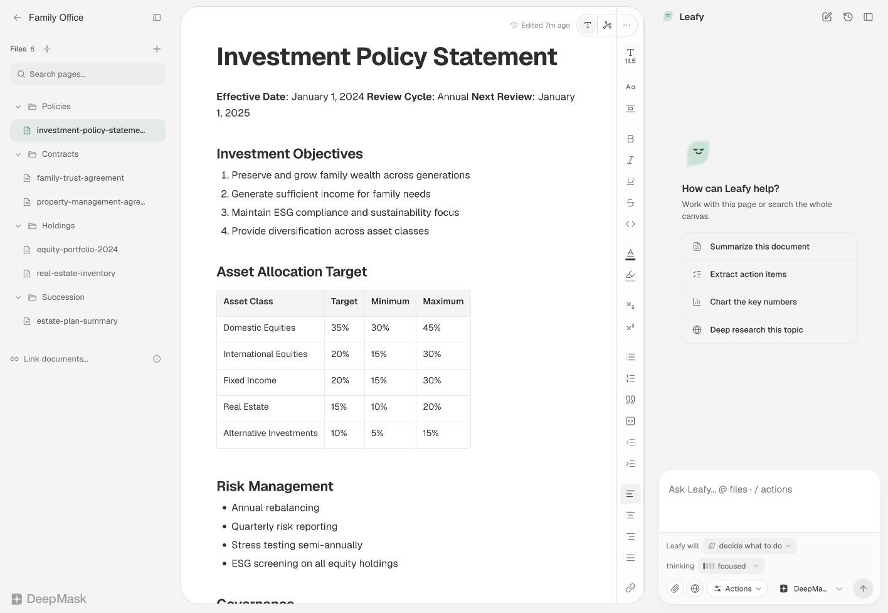
Task: Select the strikethrough formatting icon
Action: [630, 203]
